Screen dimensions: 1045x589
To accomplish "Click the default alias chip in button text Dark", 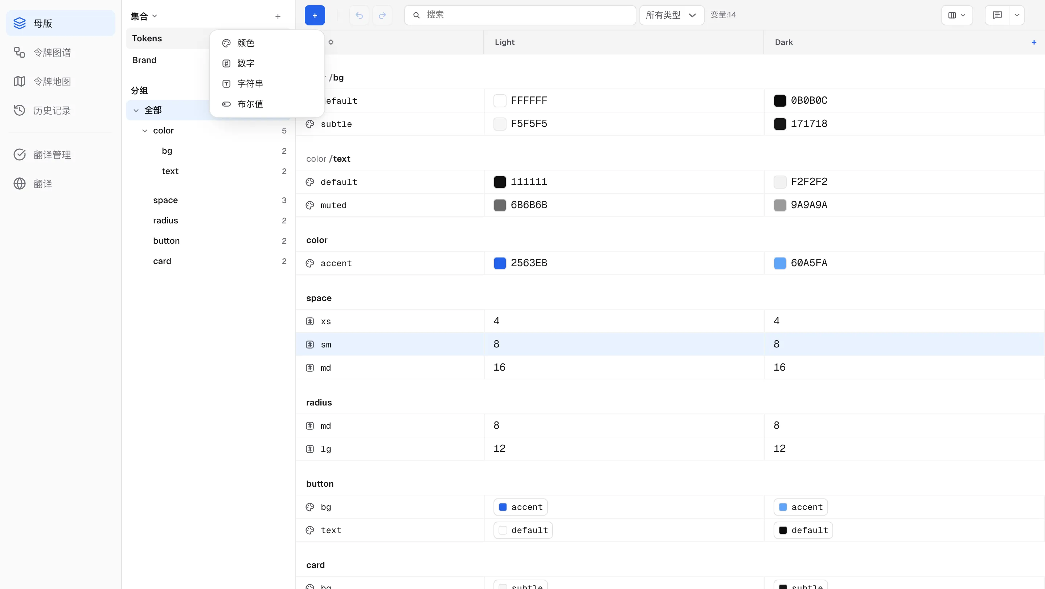I will (803, 530).
